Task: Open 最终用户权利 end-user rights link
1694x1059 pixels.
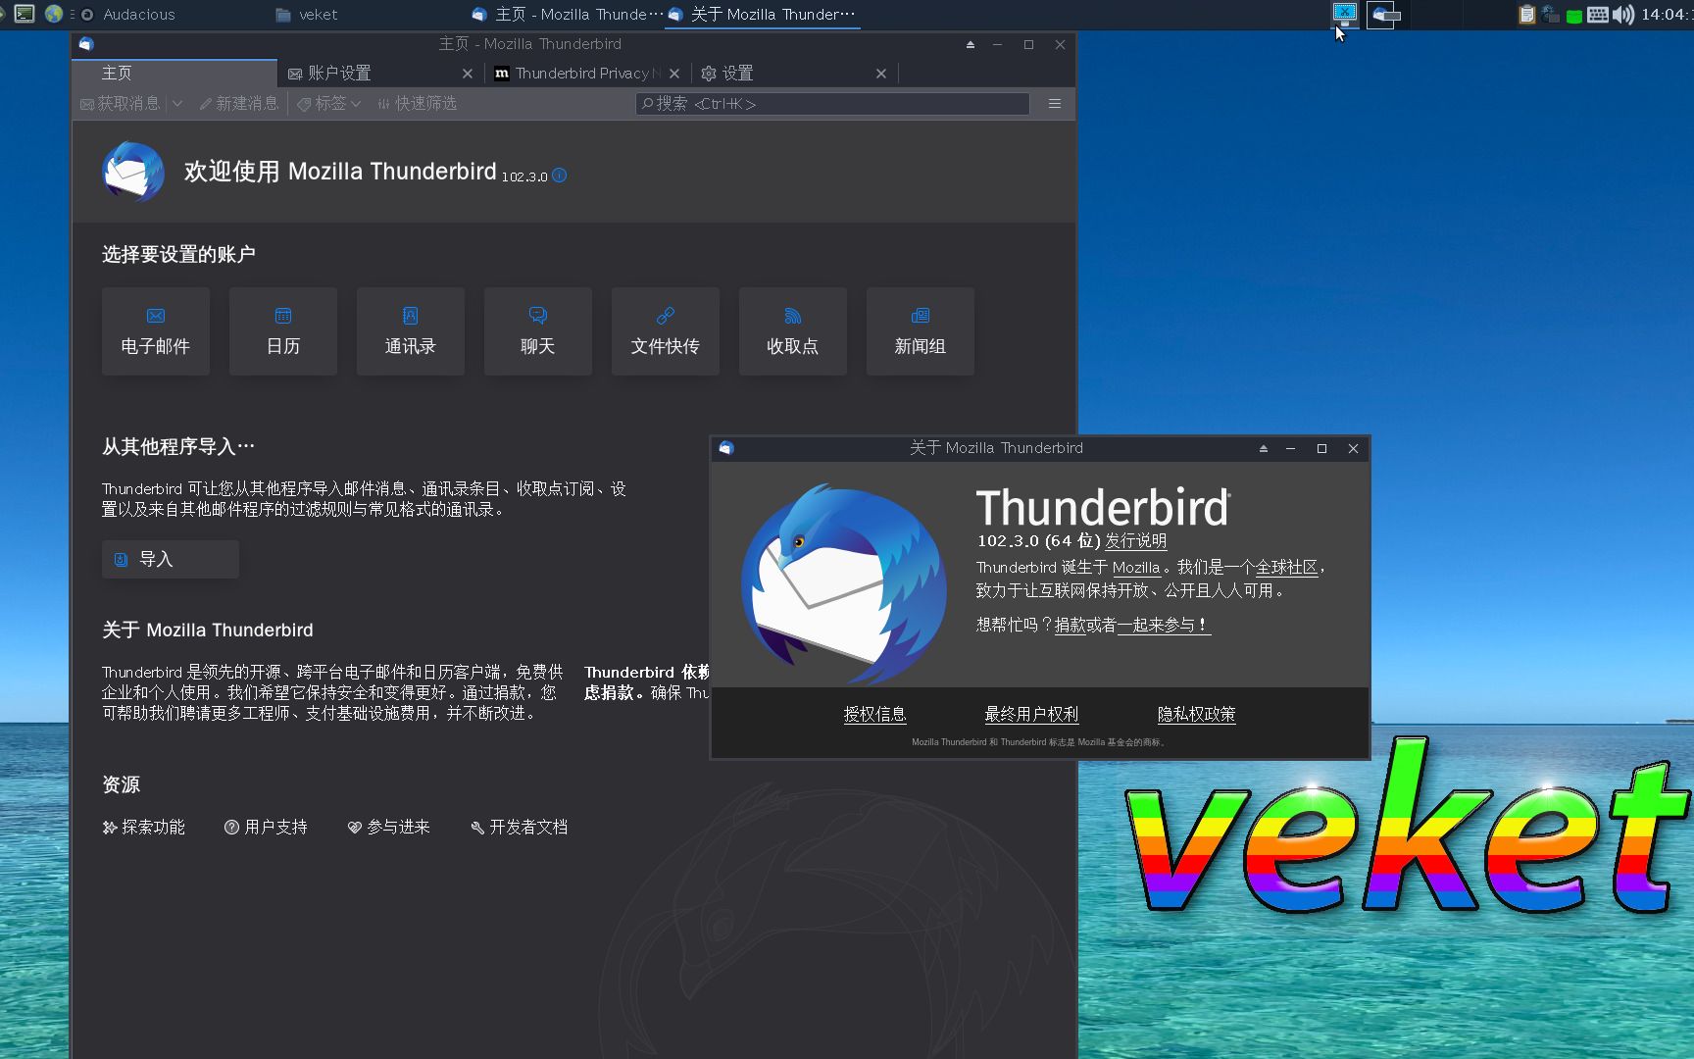Action: pos(1031,715)
